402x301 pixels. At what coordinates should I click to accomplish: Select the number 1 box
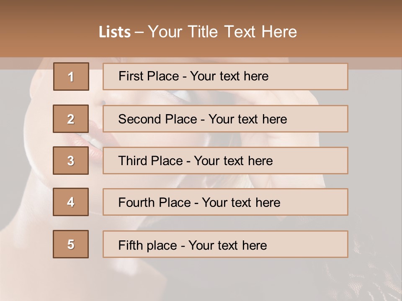click(71, 77)
